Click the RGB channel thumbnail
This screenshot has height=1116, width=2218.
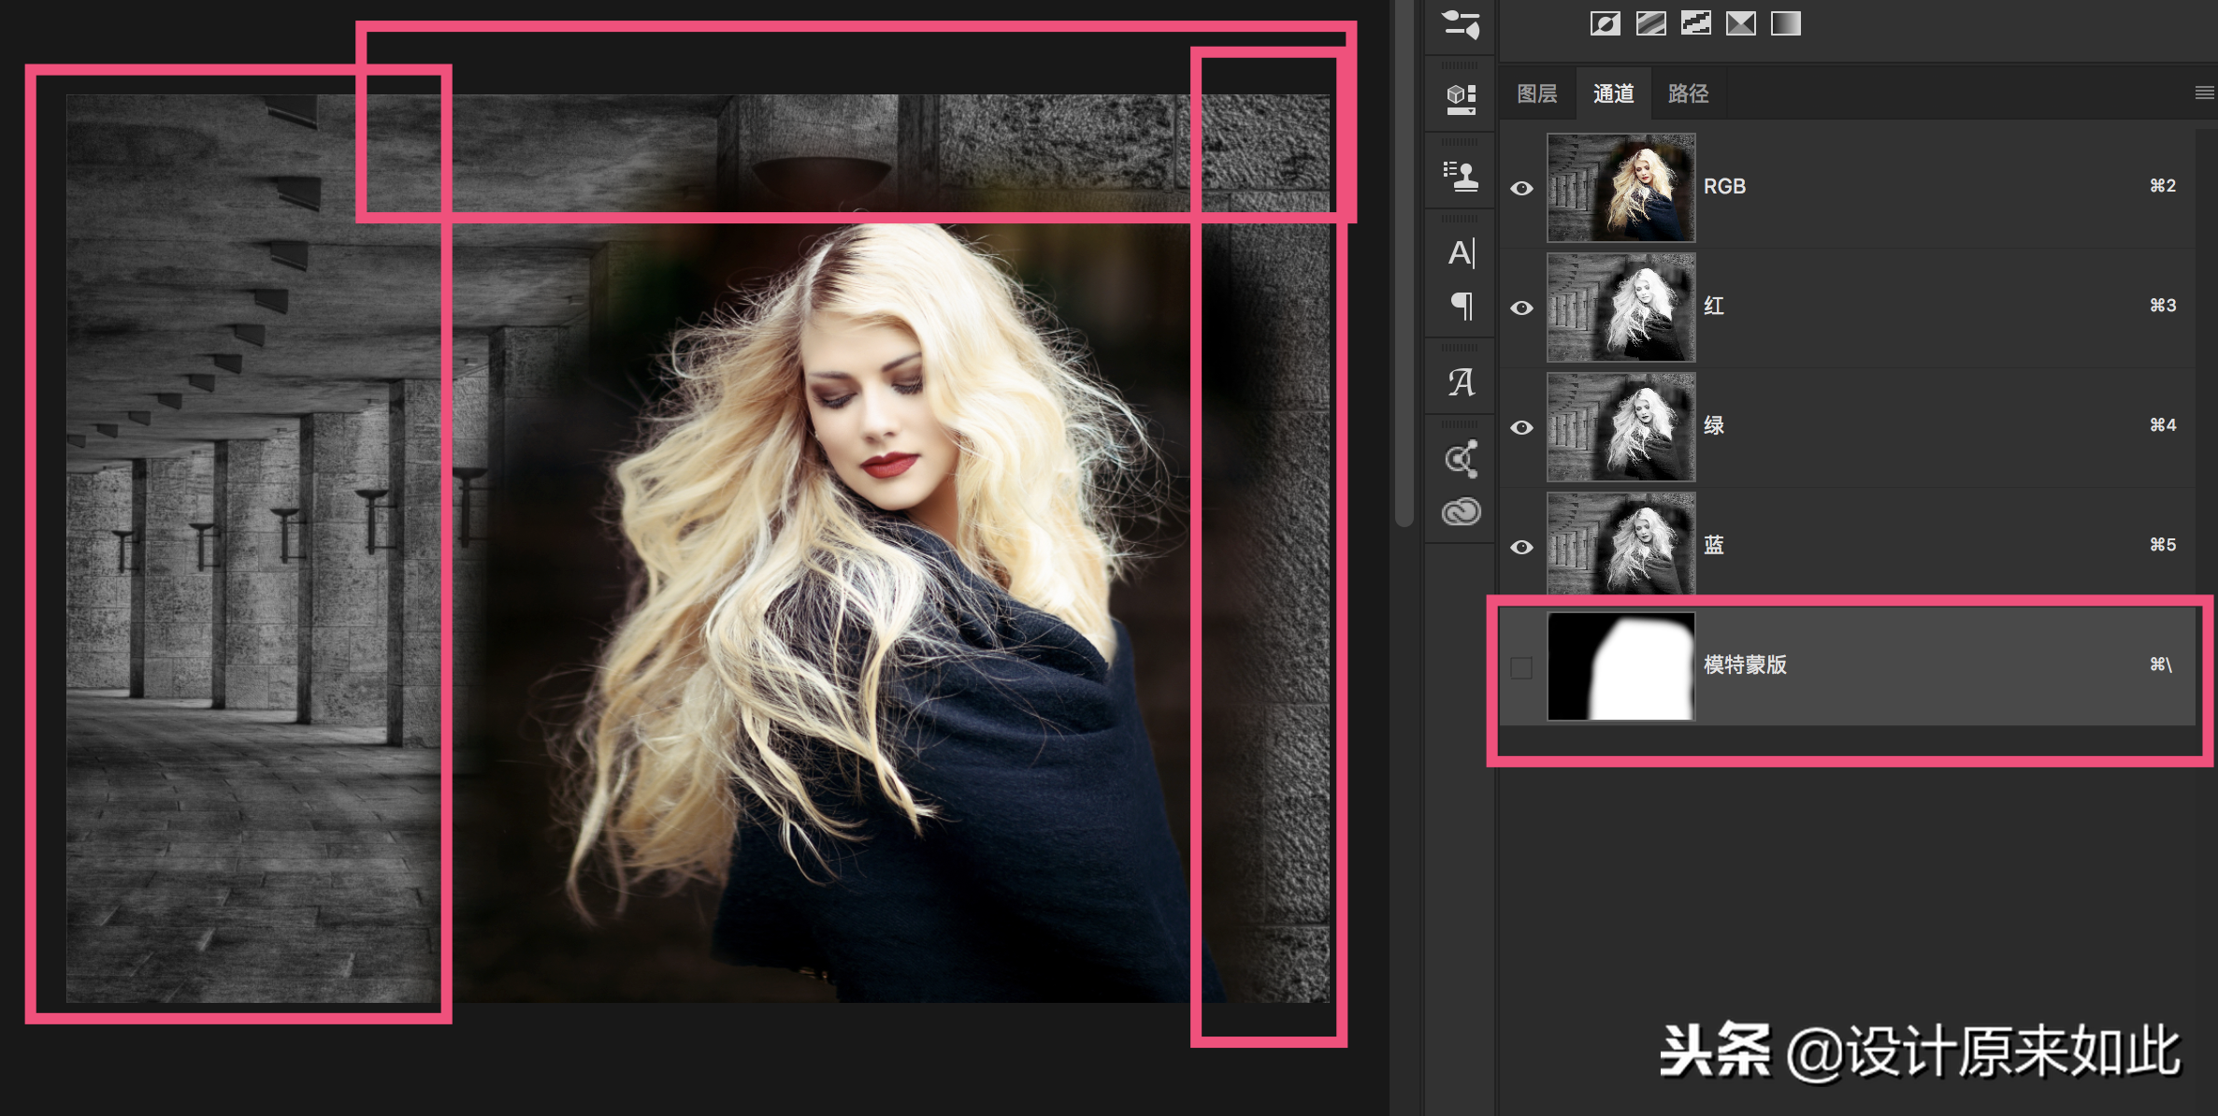pyautogui.click(x=1621, y=188)
